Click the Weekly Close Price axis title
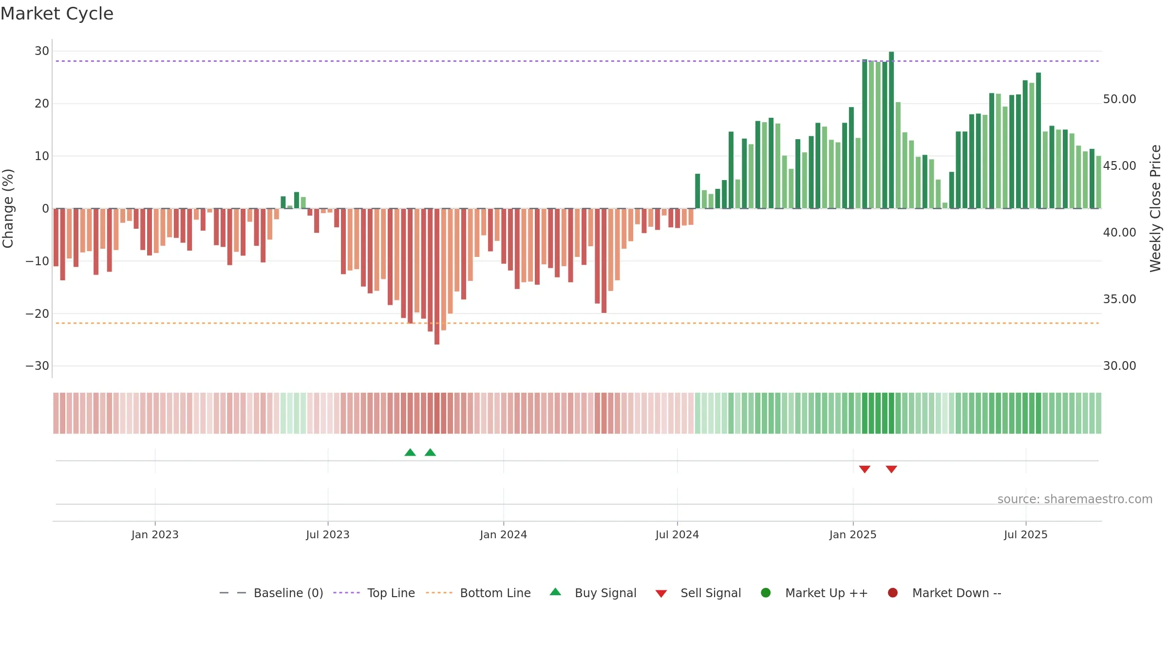 (1155, 208)
